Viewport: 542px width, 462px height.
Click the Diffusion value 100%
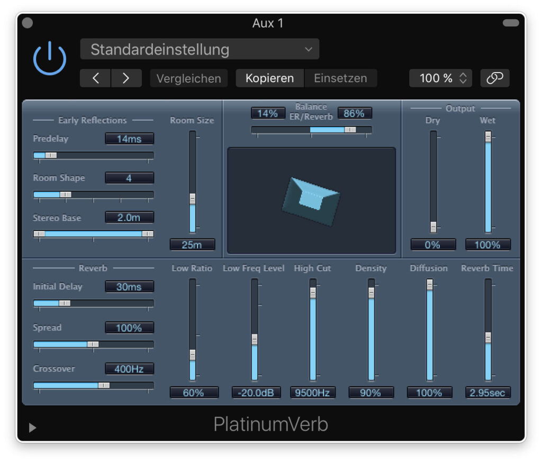coord(429,393)
